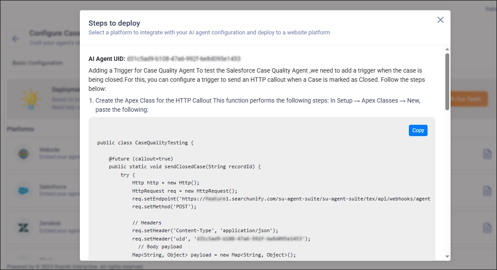
Task: Select the Platforms section label
Action: (20, 129)
